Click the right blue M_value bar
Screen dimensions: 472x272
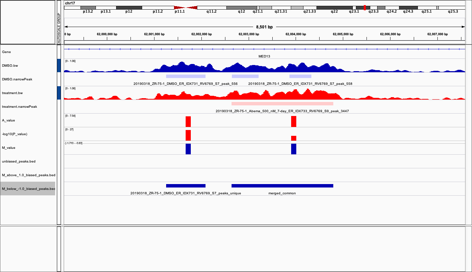pyautogui.click(x=294, y=149)
